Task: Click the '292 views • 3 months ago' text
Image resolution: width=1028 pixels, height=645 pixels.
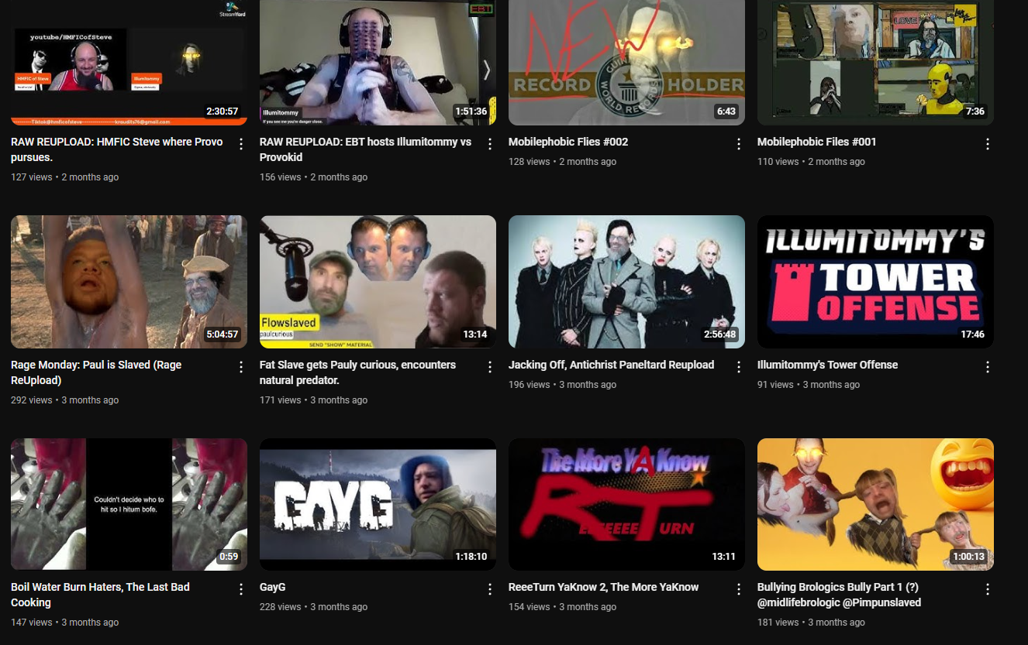Action: tap(65, 400)
